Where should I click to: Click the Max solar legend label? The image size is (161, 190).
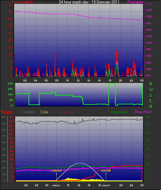point(67,112)
